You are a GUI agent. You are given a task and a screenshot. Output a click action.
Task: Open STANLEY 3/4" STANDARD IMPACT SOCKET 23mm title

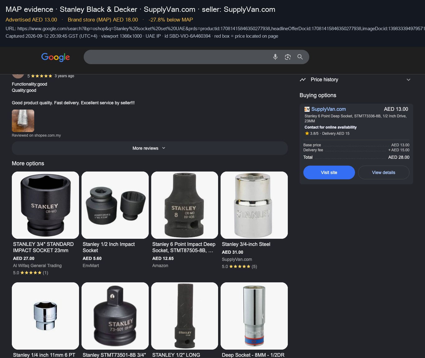pyautogui.click(x=44, y=247)
